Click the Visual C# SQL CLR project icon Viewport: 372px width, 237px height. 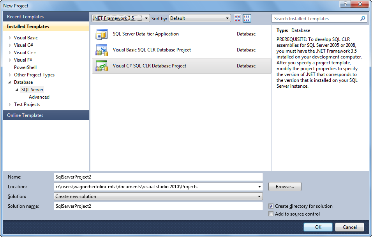click(102, 66)
